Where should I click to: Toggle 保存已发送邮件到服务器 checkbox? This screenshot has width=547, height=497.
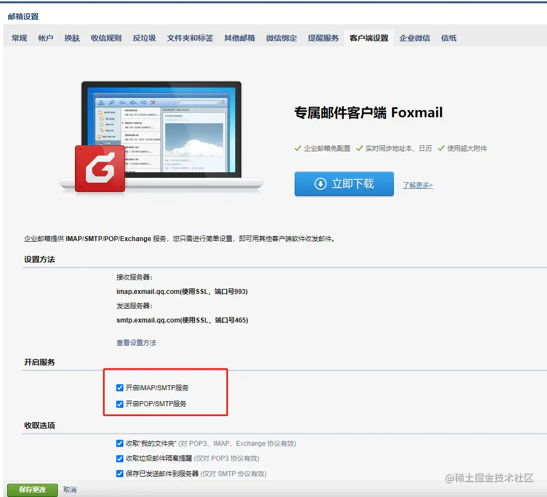pos(120,473)
